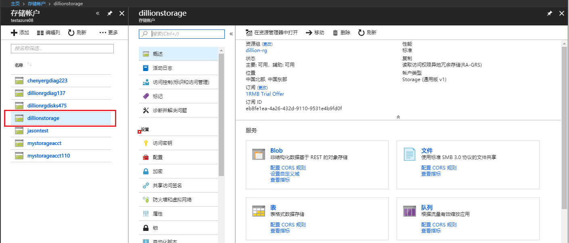569x243 pixels.
Task: Click the filter by name (按名称筛选) field
Action: [x=62, y=48]
